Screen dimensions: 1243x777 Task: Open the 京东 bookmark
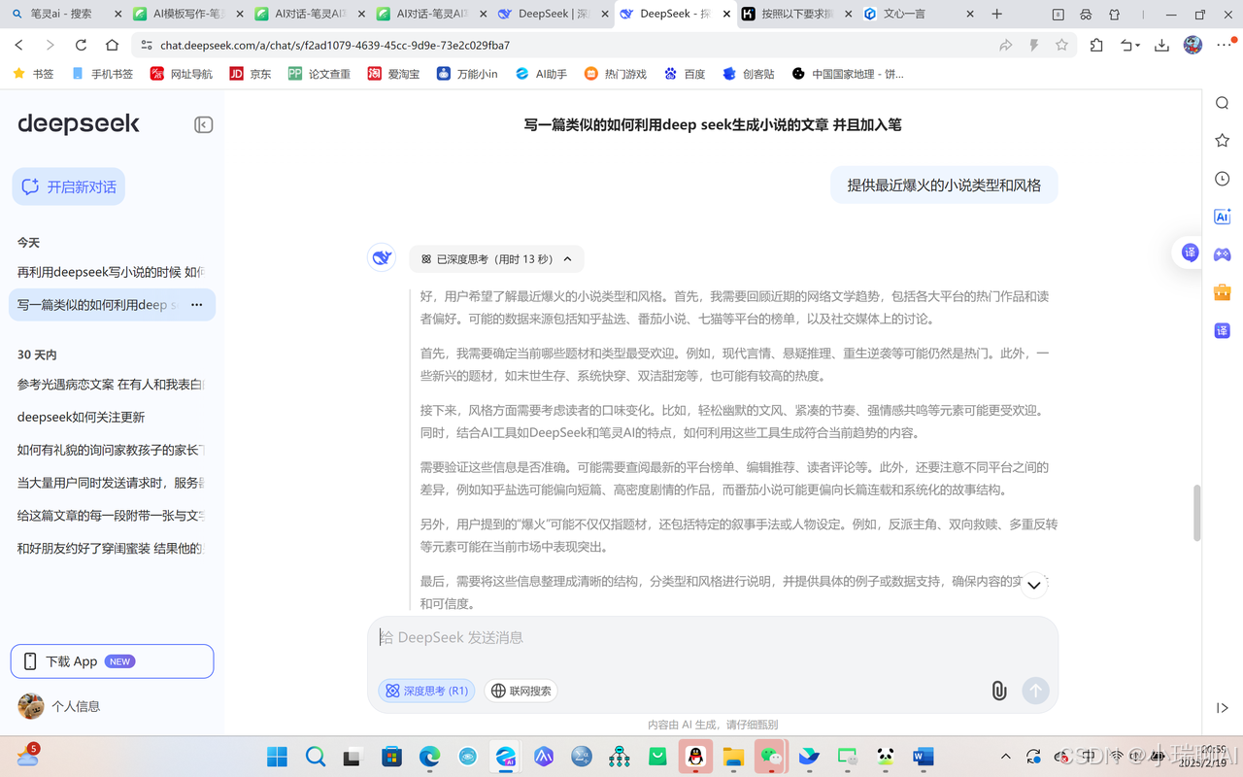pyautogui.click(x=251, y=74)
